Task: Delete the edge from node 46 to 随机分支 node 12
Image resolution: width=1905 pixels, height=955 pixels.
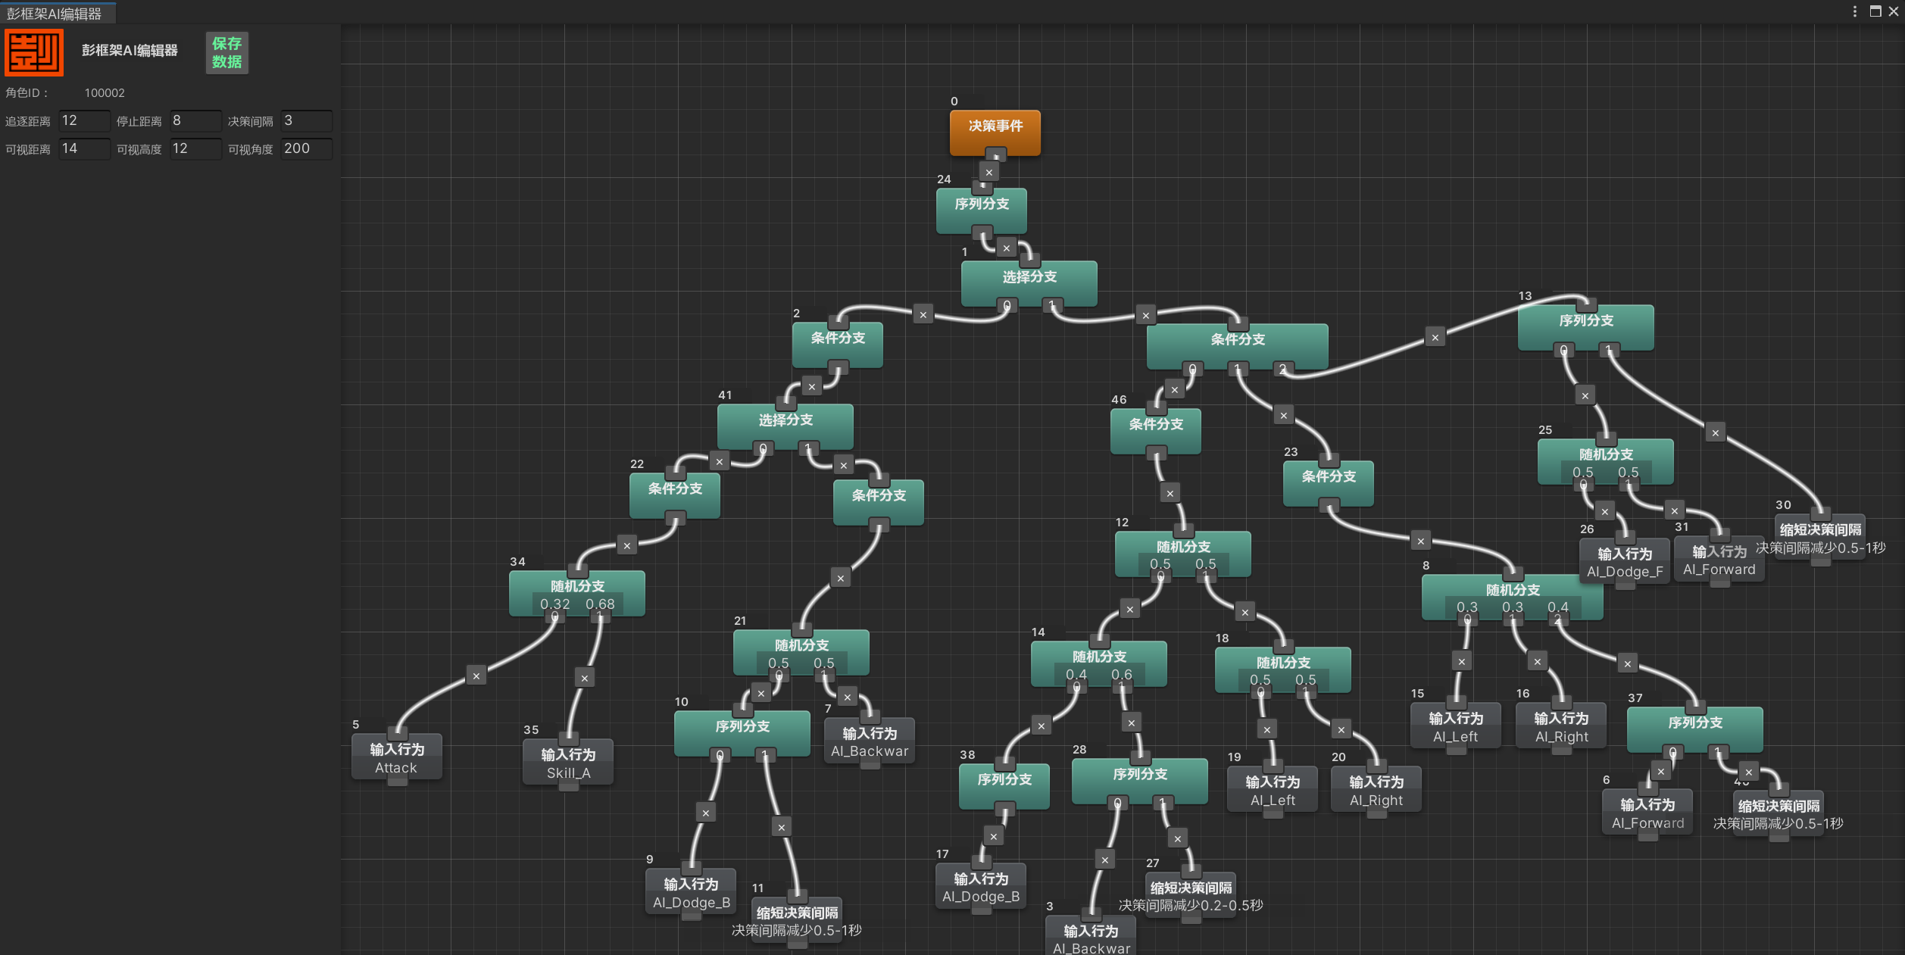Action: coord(1170,494)
